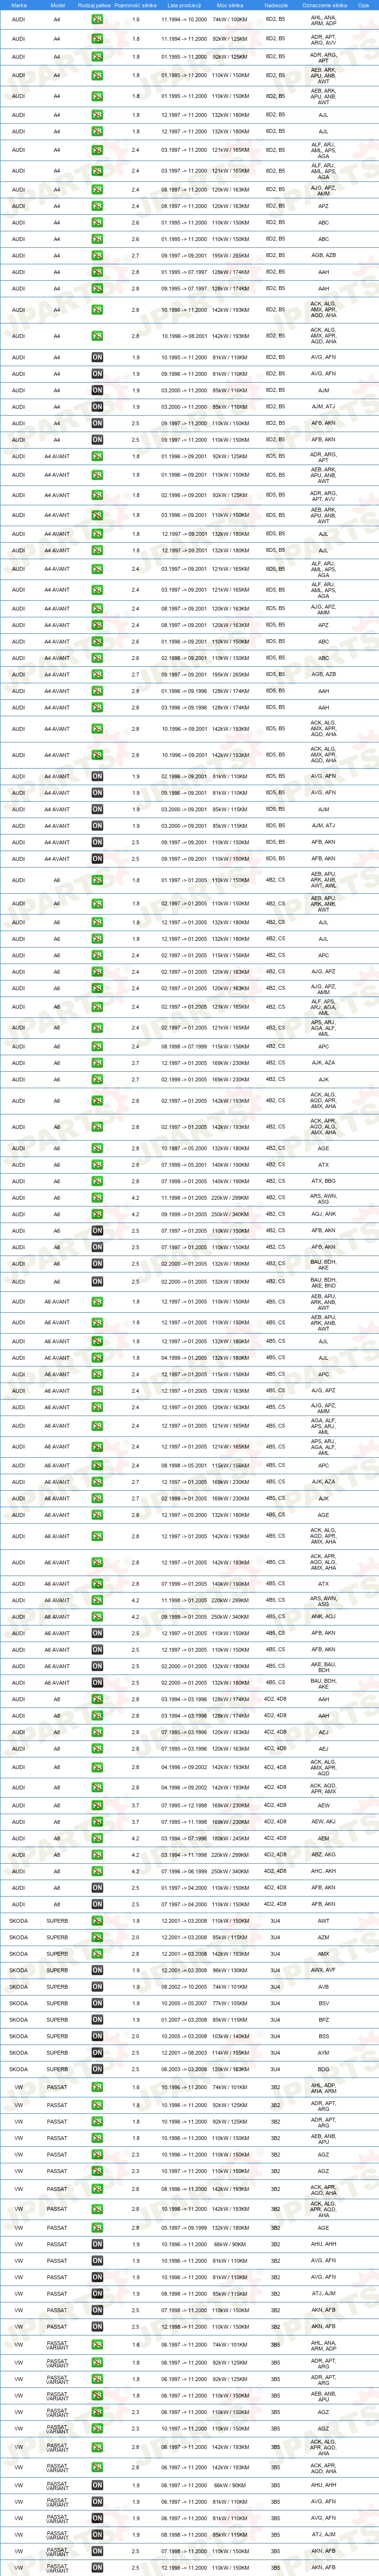Click diesel ON icon in Skoda Superb AYM row
The image size is (379, 2576).
coord(97,2052)
